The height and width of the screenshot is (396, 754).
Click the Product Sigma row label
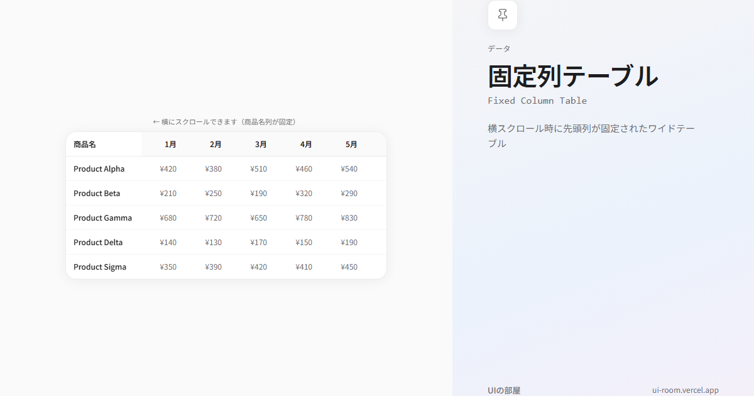[100, 267]
